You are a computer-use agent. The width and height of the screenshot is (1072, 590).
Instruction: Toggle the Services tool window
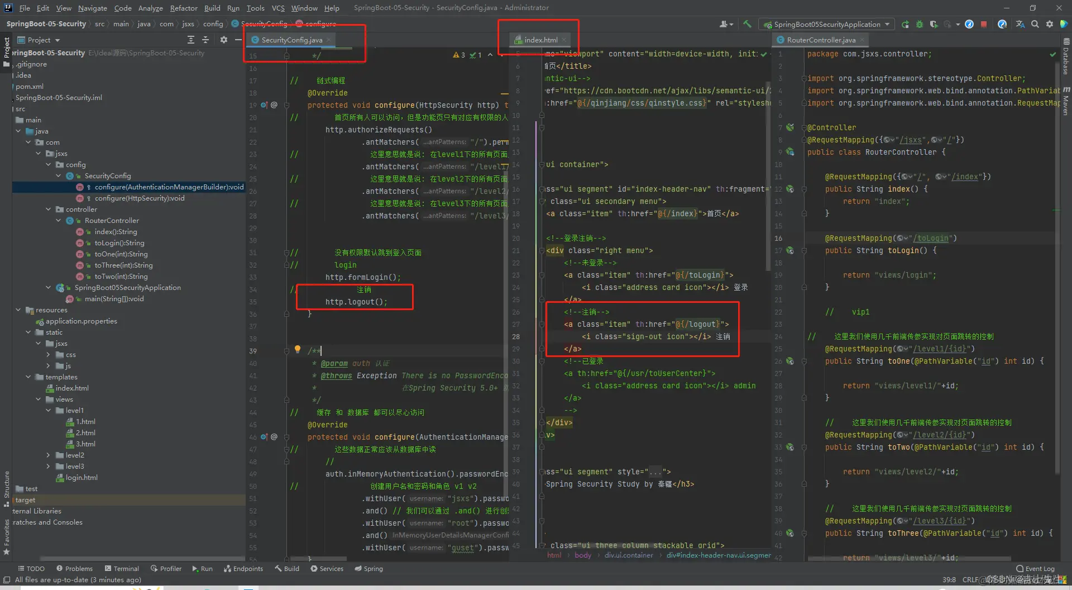pyautogui.click(x=327, y=569)
